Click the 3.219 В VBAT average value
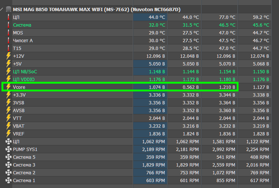Screen dimensions: 279x188 pos(261,126)
